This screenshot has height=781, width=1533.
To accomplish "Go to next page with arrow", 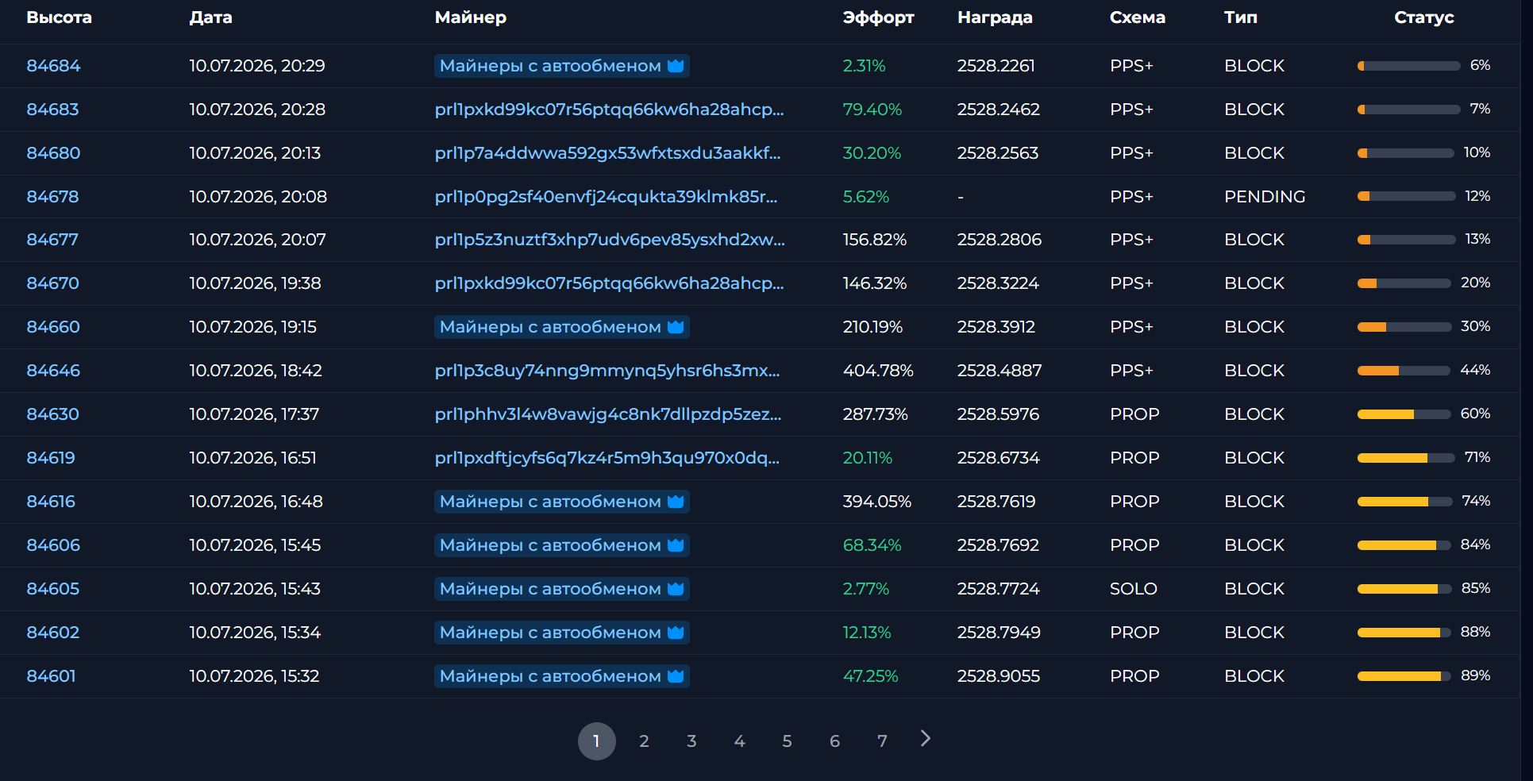I will click(925, 739).
